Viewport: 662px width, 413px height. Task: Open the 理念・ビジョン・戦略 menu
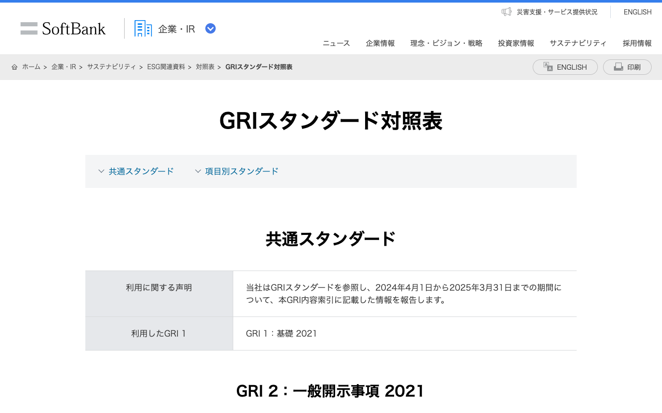coord(446,43)
